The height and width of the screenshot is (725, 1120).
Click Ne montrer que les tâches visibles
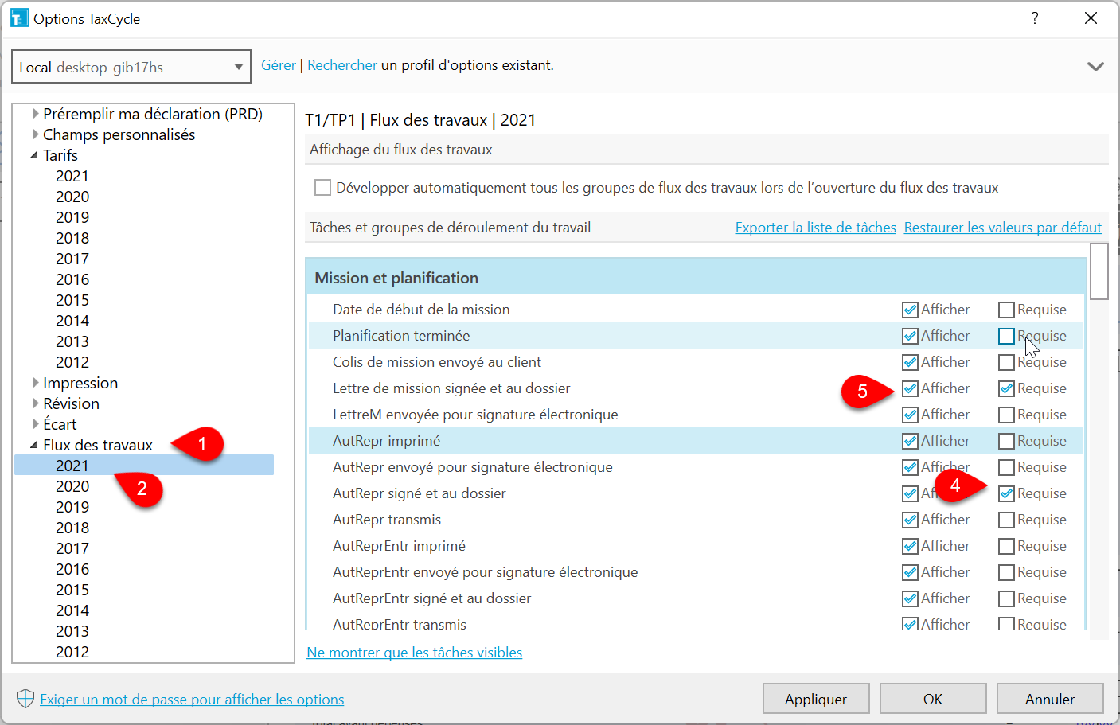415,653
